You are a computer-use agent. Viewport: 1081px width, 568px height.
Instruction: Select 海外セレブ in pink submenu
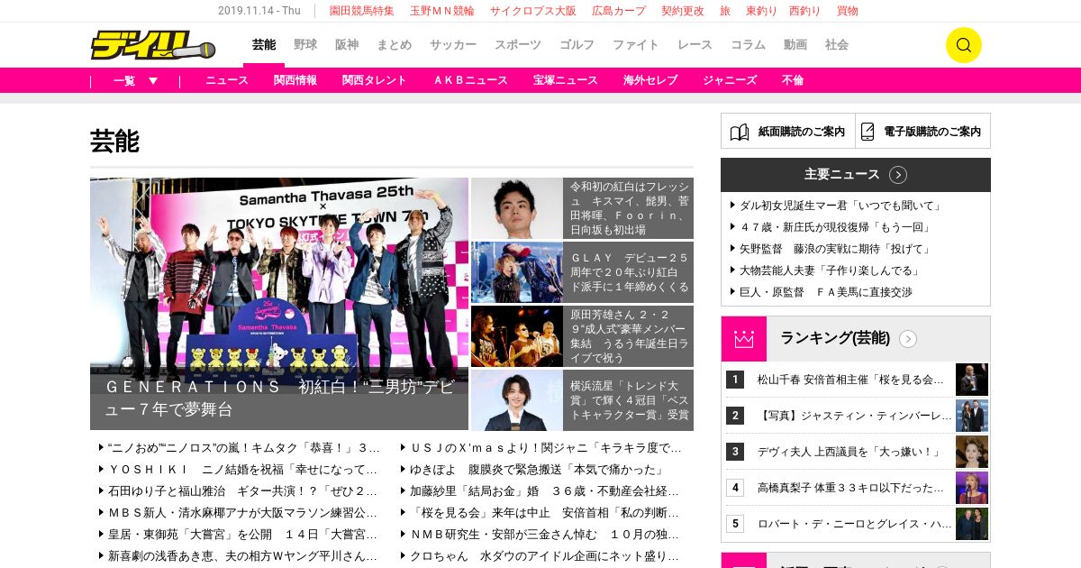tap(650, 80)
